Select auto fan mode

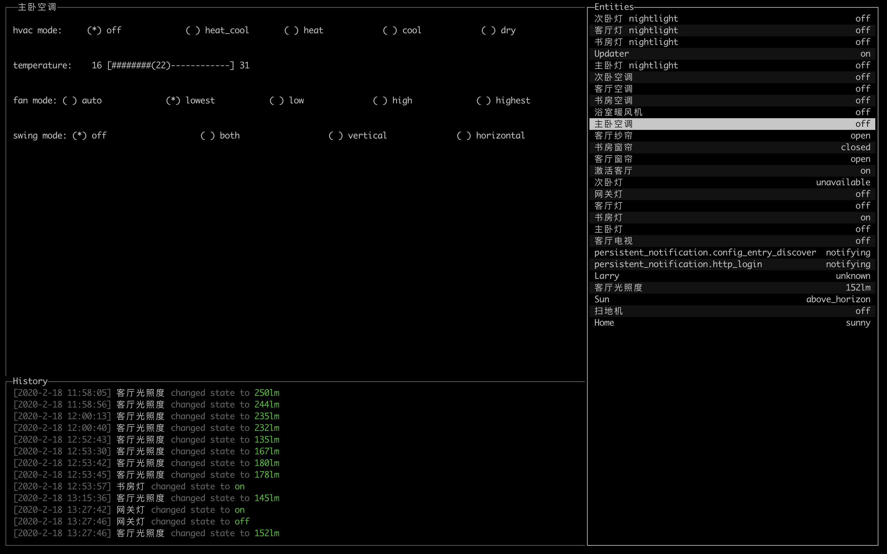click(70, 101)
